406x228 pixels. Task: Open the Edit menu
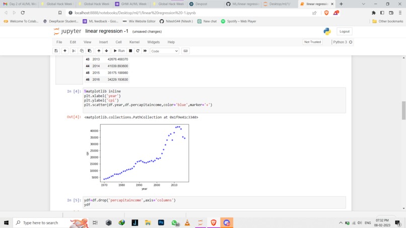73,42
